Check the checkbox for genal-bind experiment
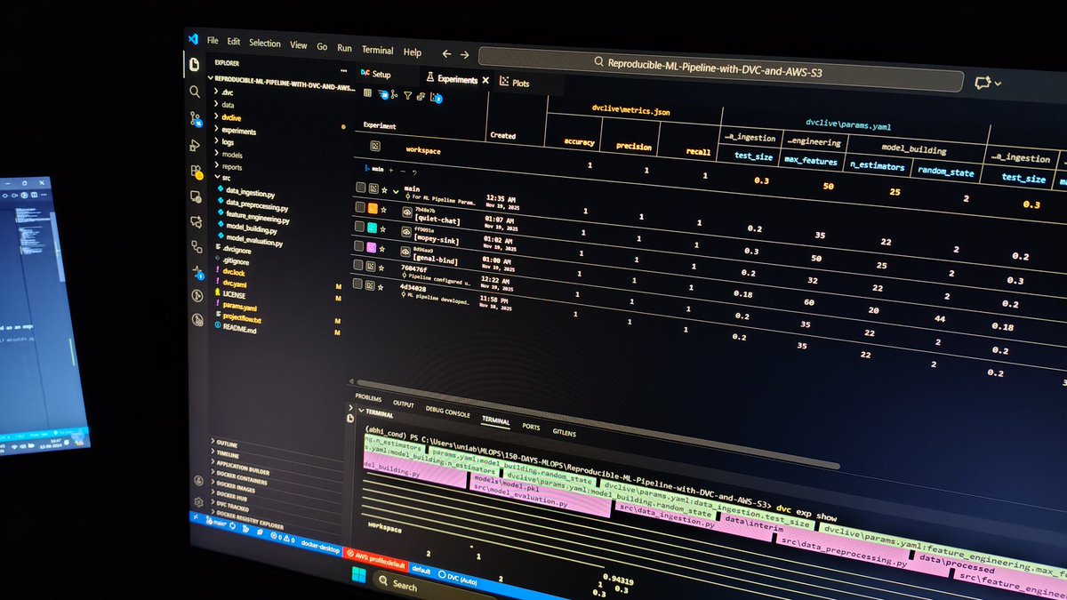This screenshot has height=600, width=1067. coord(358,245)
